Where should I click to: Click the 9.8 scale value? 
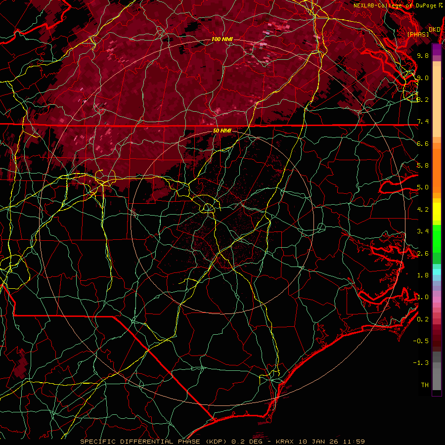pos(423,55)
